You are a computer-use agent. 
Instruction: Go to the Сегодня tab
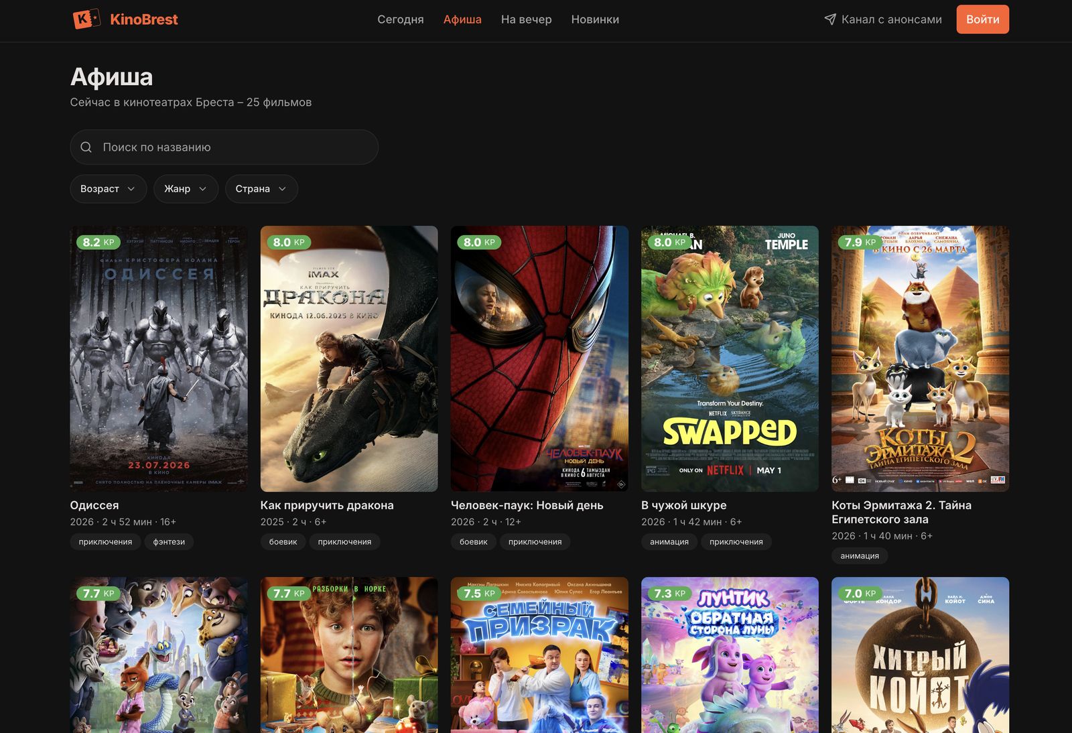pos(401,19)
